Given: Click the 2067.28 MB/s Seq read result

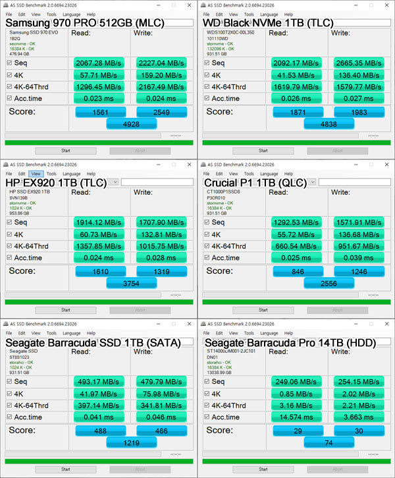Looking at the screenshot, I should click(99, 63).
